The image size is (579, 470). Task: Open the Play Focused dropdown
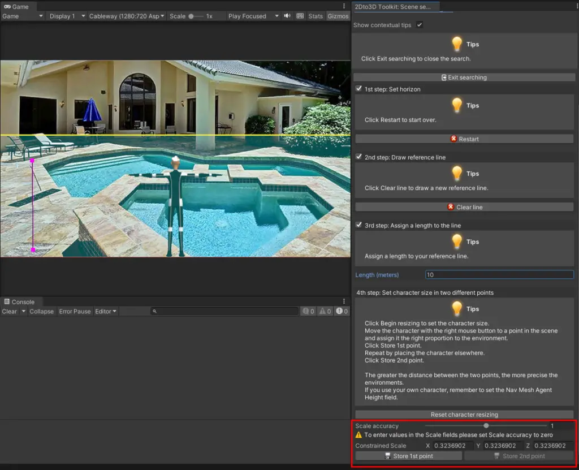point(253,16)
